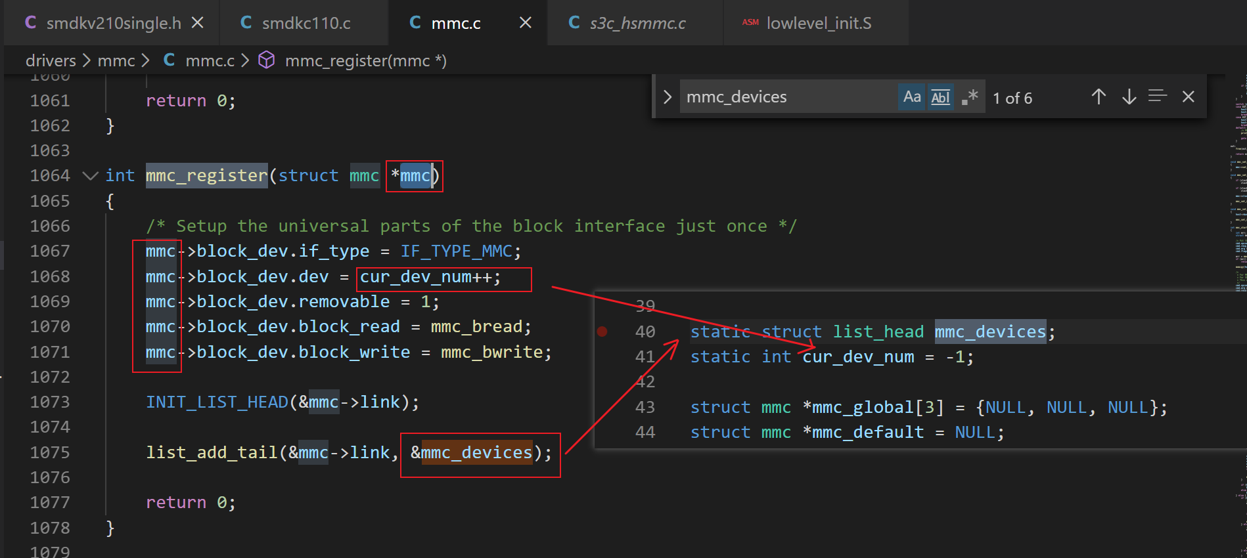Select the mmc.c editor tab
Image resolution: width=1247 pixels, height=558 pixels.
tap(455, 23)
